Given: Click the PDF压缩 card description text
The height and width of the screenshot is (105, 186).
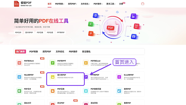Looking at the screenshot, I should pyautogui.click(x=66, y=93).
